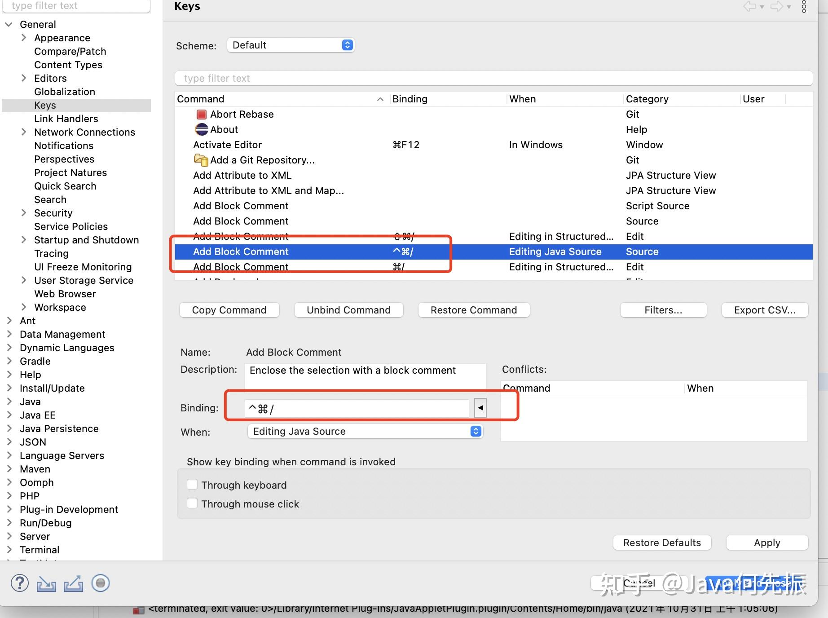828x618 pixels.
Task: Sort by the Category column header
Action: tap(682, 99)
